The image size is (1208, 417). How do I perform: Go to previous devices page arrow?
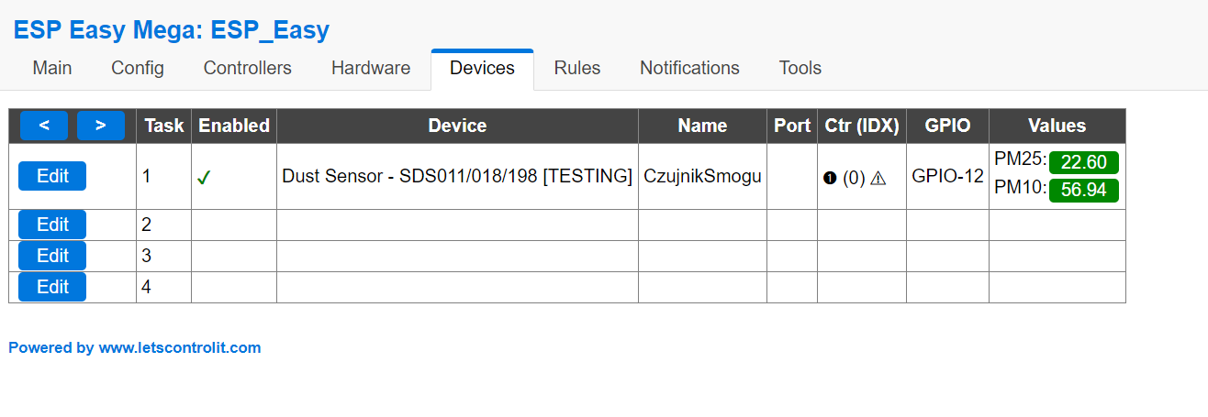(x=45, y=126)
